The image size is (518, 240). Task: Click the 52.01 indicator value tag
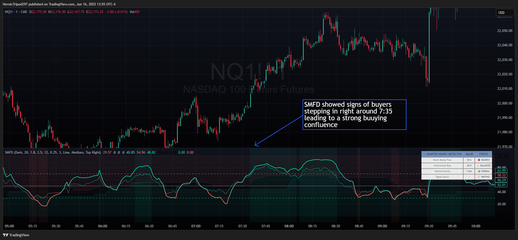pyautogui.click(x=501, y=185)
